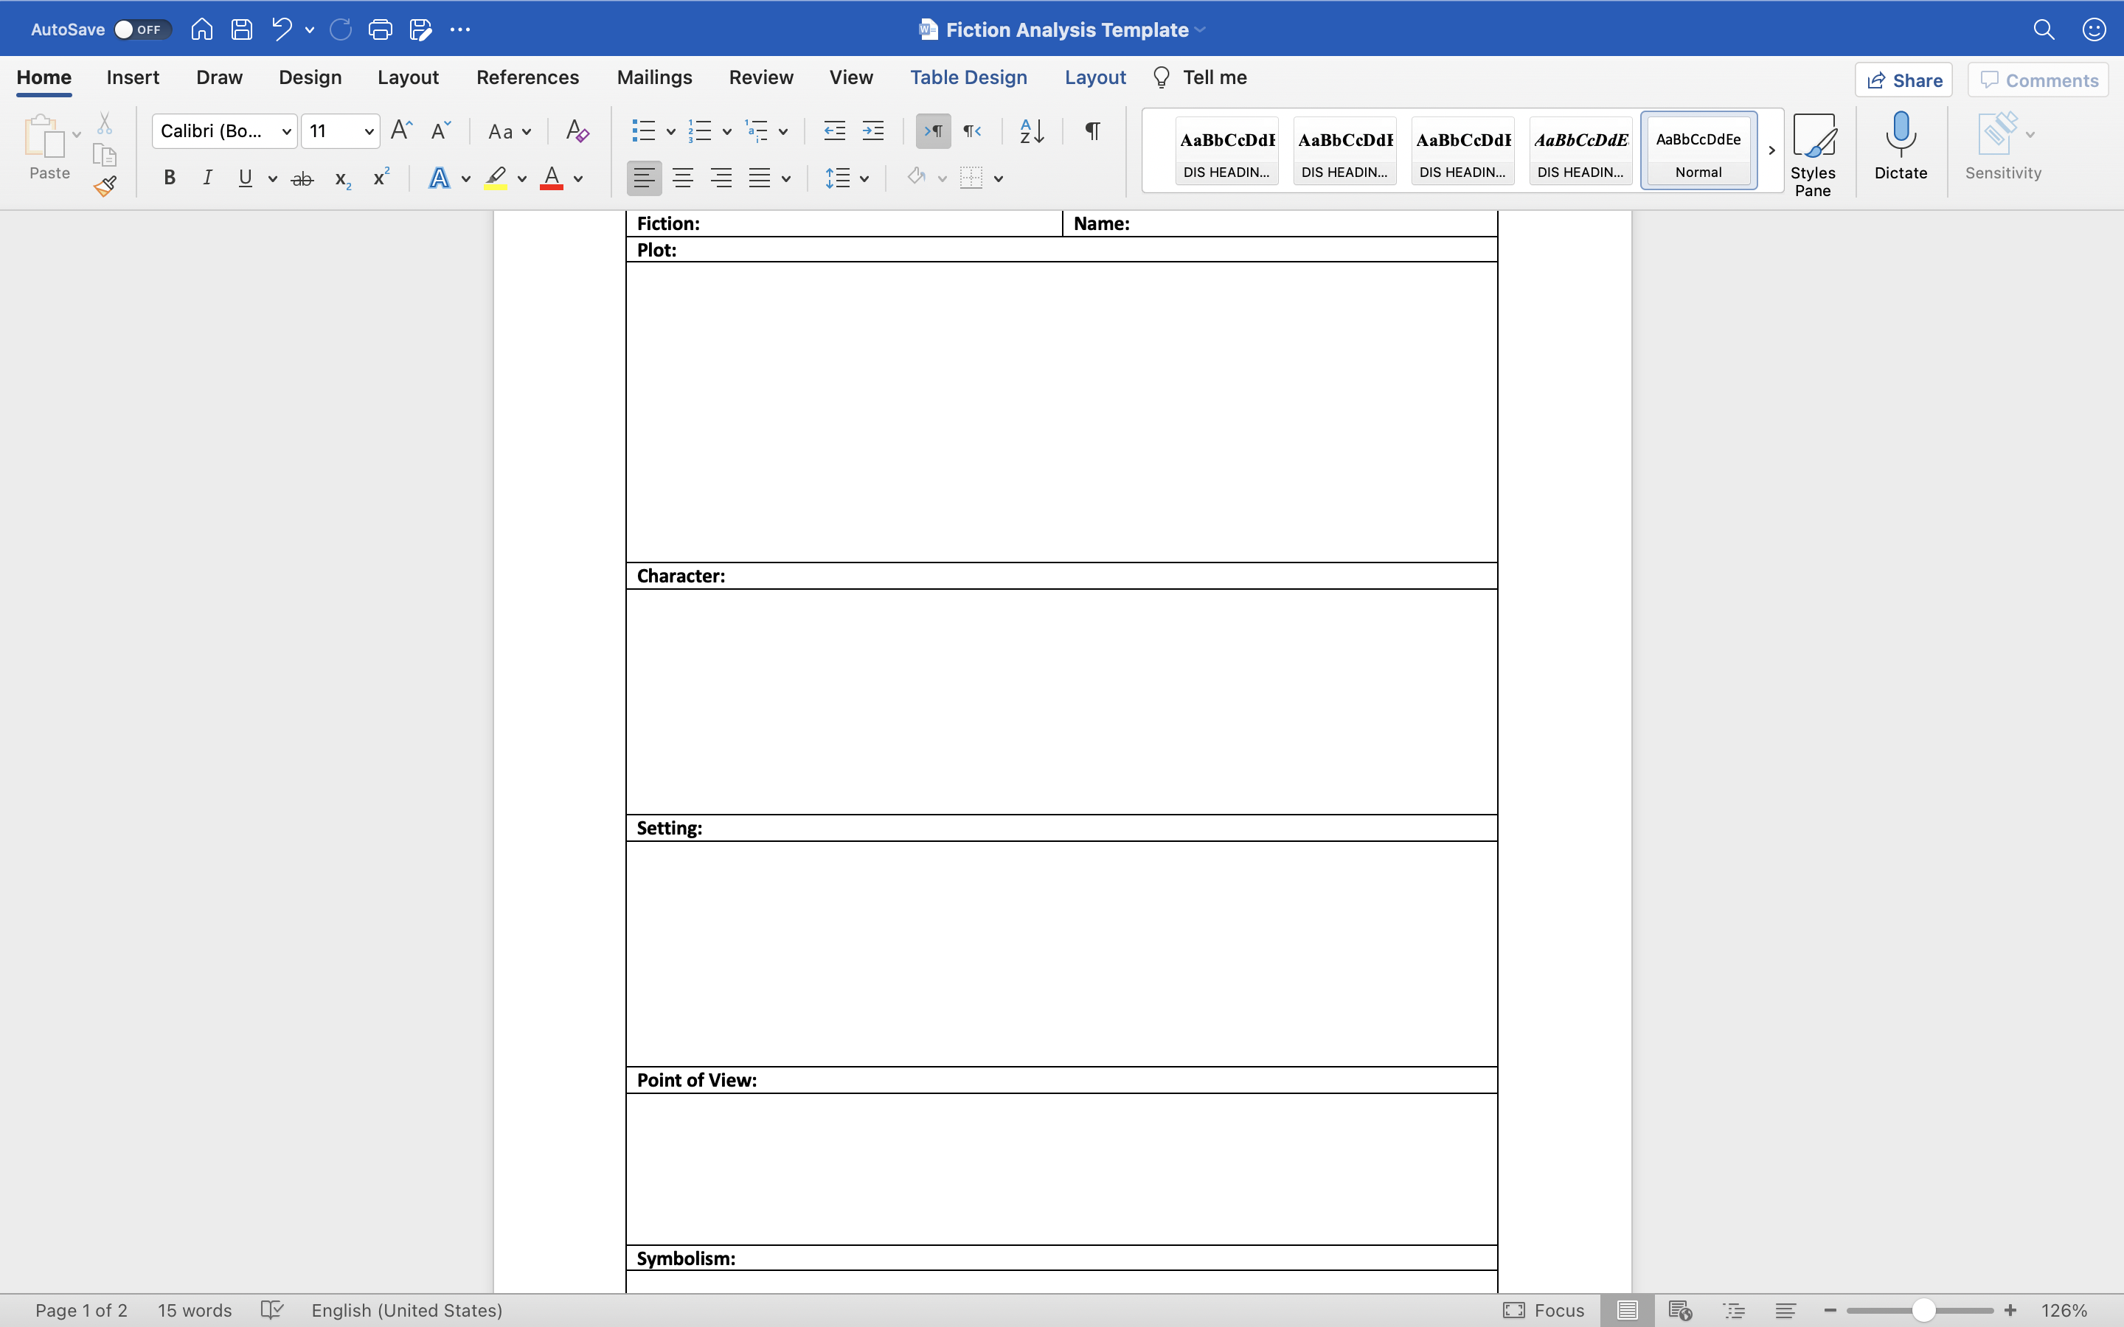Clear all formatting from selection
The image size is (2124, 1327).
577,130
